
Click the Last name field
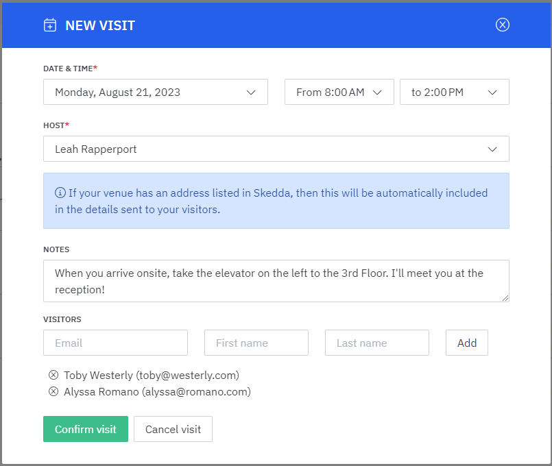coord(376,343)
